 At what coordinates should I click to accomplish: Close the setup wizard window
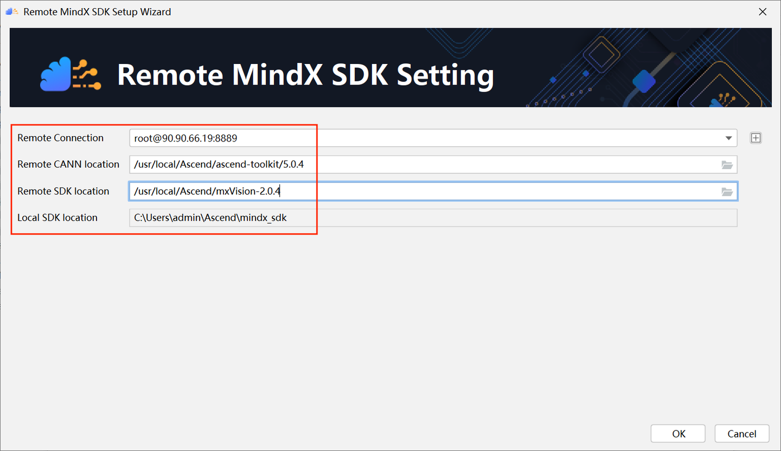click(x=762, y=11)
